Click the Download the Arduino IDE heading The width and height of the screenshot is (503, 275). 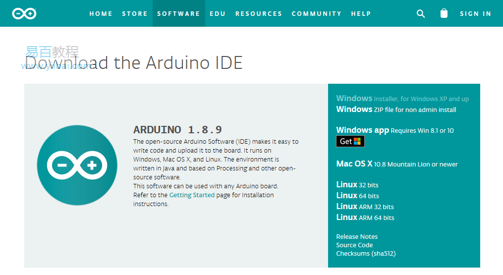click(134, 62)
